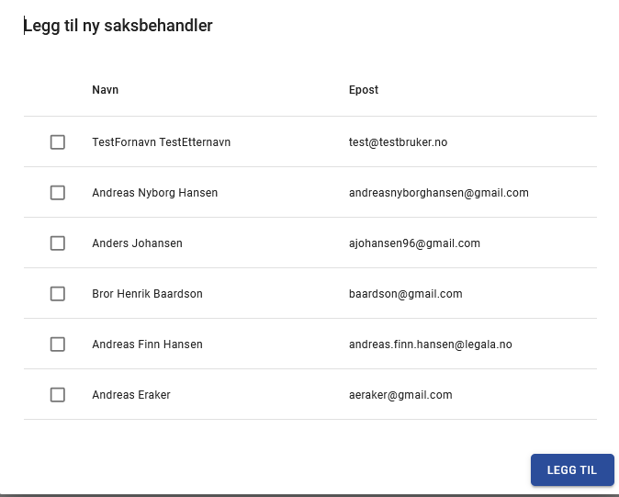Click the name Andreas Nyborg Hansen
Image resolution: width=619 pixels, height=497 pixels.
click(155, 193)
